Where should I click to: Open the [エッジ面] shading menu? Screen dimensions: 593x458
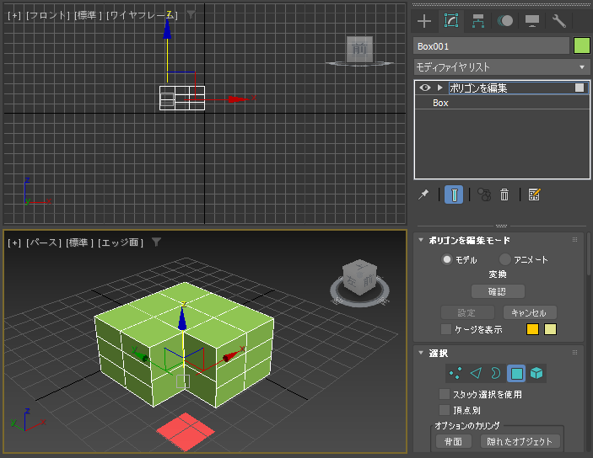point(121,242)
